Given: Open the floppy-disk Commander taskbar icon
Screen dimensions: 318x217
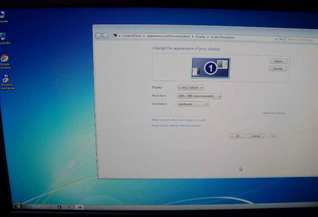Looking at the screenshot, I should tap(59, 207).
